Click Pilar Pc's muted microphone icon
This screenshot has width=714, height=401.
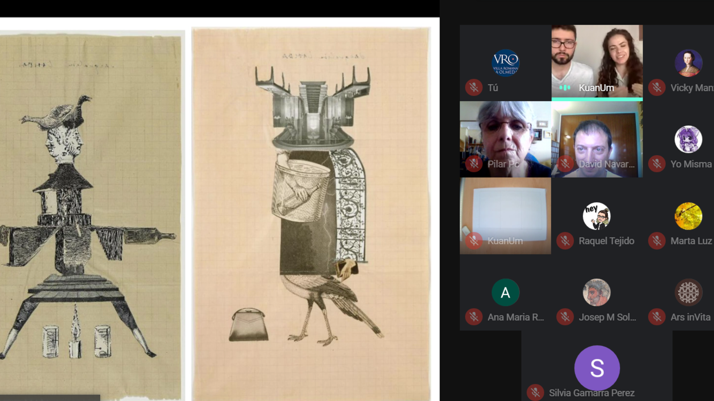point(474,164)
